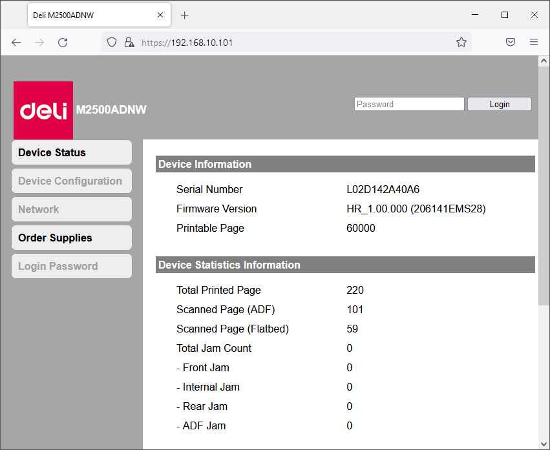This screenshot has height=450, width=550.
Task: Go back to previous page
Action: coord(16,43)
